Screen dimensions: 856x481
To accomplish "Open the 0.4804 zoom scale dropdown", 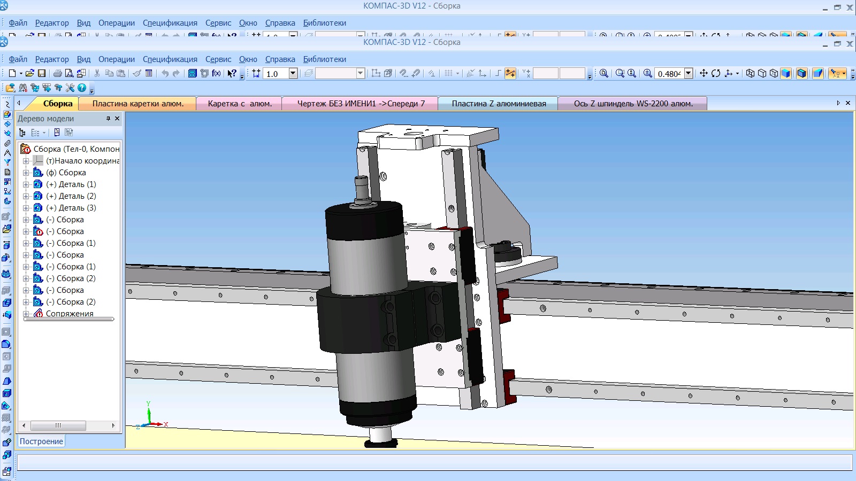I will pyautogui.click(x=689, y=73).
